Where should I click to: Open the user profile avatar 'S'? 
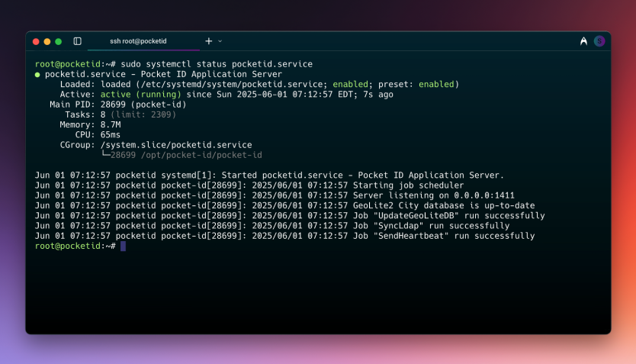[x=599, y=41]
